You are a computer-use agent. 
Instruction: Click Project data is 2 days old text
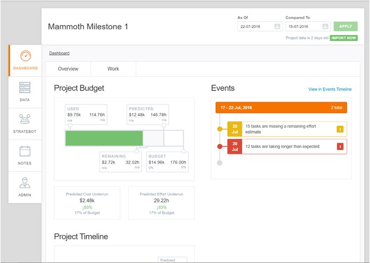tap(307, 38)
